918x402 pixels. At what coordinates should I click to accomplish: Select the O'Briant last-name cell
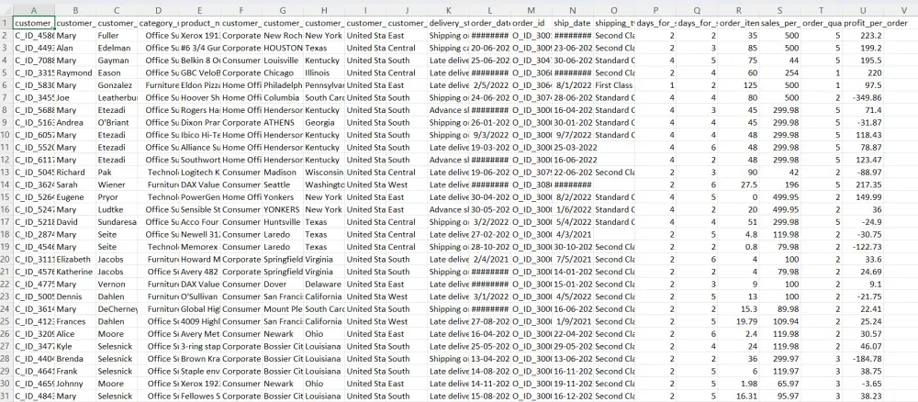click(118, 122)
